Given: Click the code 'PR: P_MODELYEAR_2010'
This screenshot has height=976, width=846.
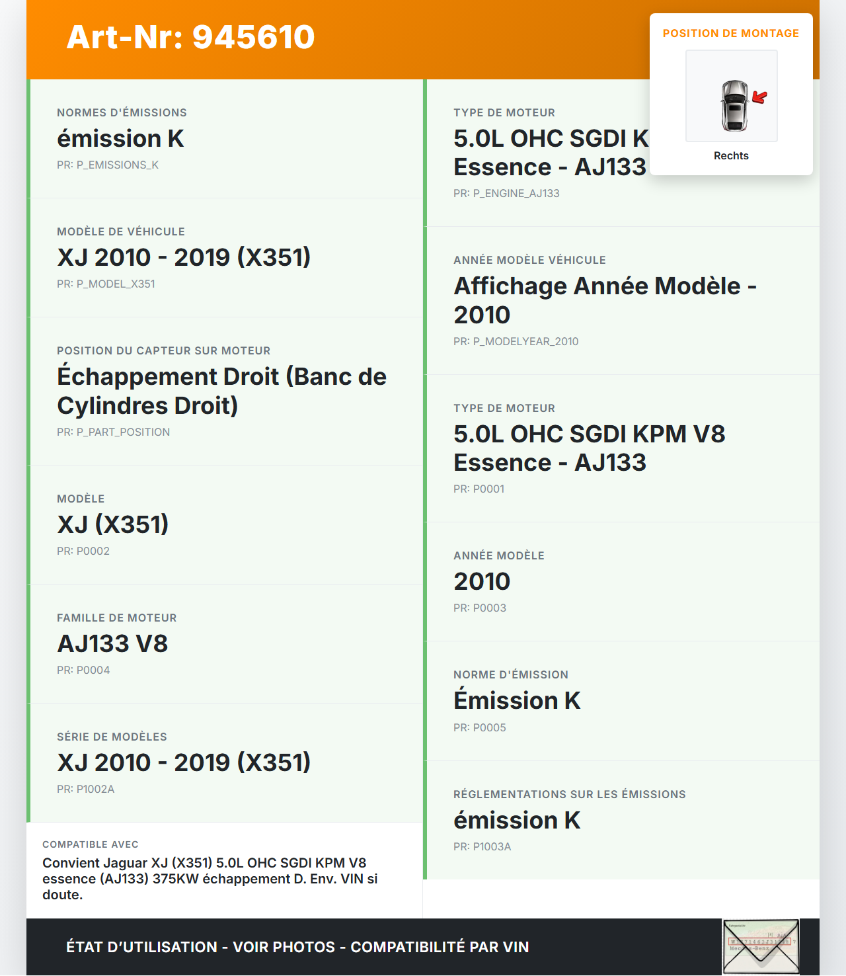Looking at the screenshot, I should click(516, 341).
